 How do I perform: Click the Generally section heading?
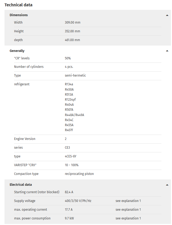[17, 51]
